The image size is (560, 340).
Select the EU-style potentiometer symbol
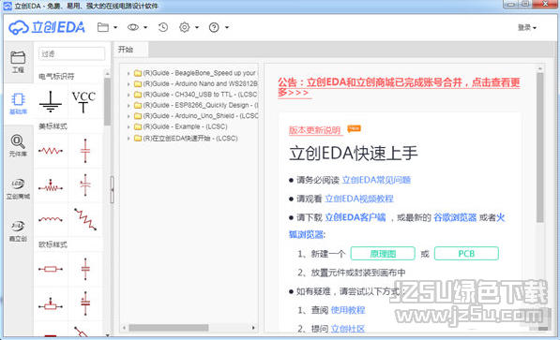click(51, 304)
